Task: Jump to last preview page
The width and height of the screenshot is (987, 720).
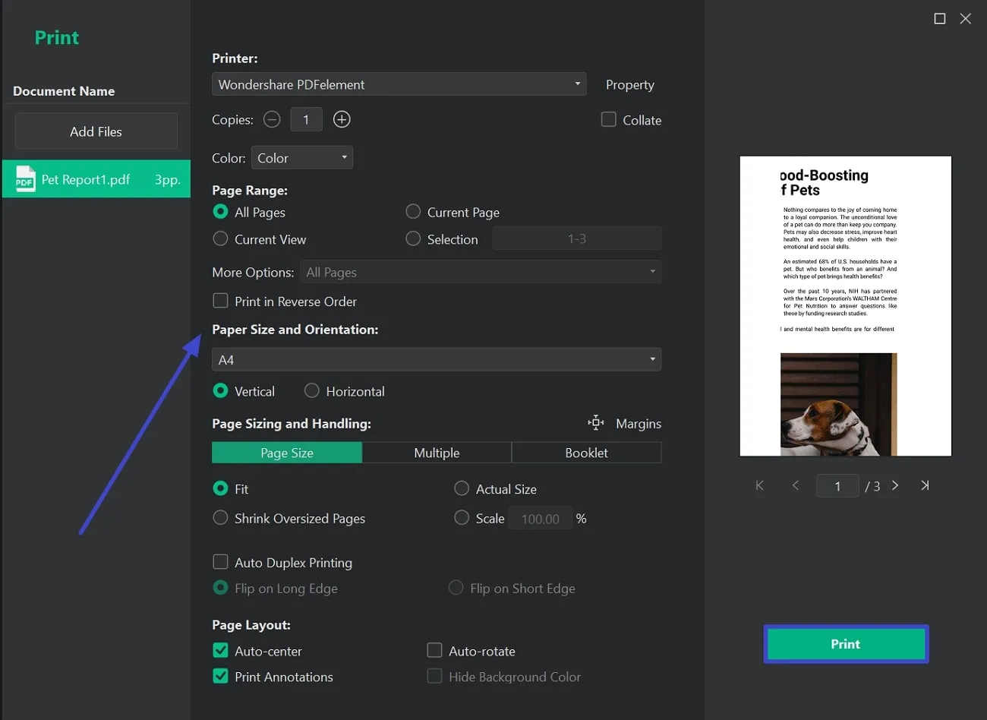Action: (x=925, y=485)
